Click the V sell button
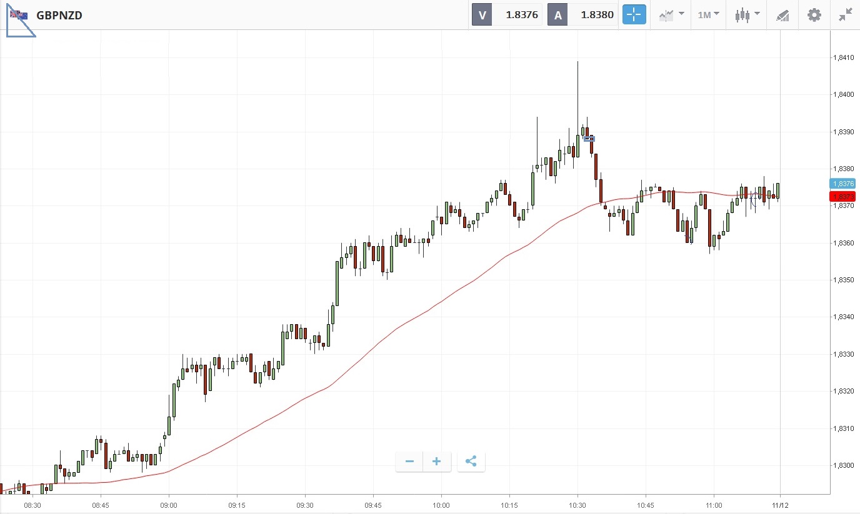860x514 pixels. point(482,15)
